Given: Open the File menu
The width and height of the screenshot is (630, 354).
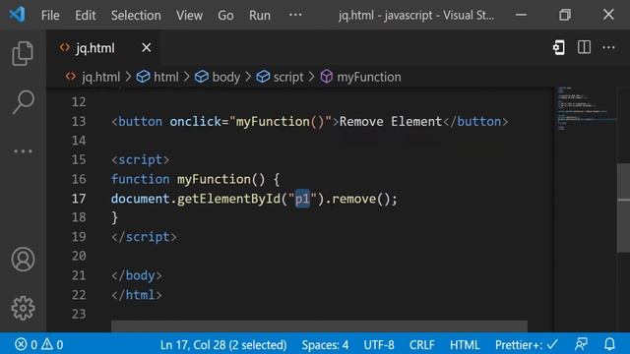Looking at the screenshot, I should pyautogui.click(x=50, y=16).
